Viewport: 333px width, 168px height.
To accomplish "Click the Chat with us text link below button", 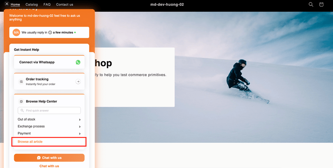I will click(49, 166).
